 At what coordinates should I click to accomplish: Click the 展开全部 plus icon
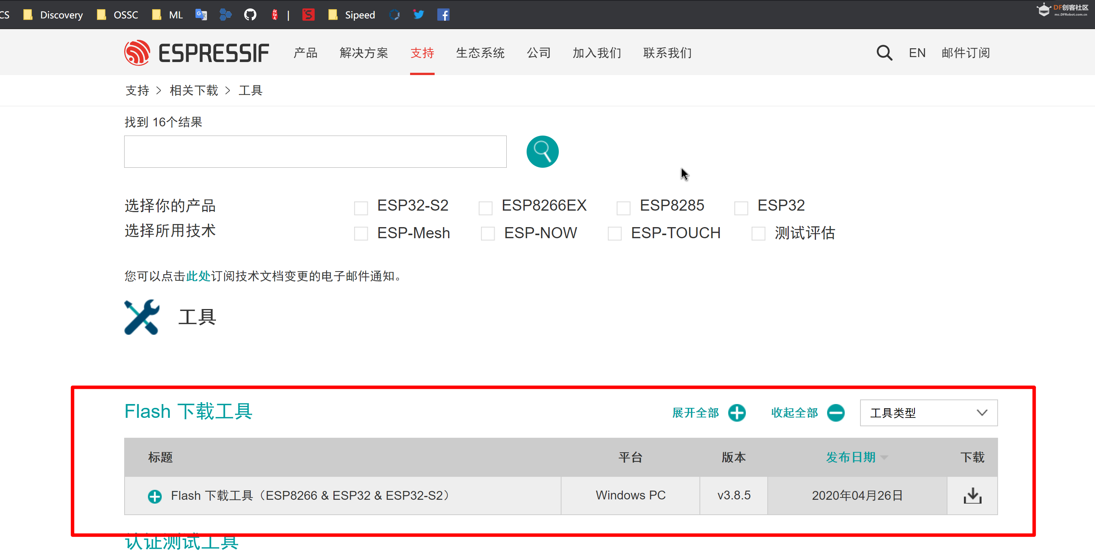737,413
